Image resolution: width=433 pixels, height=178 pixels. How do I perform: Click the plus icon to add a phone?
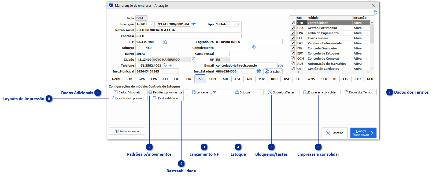point(170,65)
